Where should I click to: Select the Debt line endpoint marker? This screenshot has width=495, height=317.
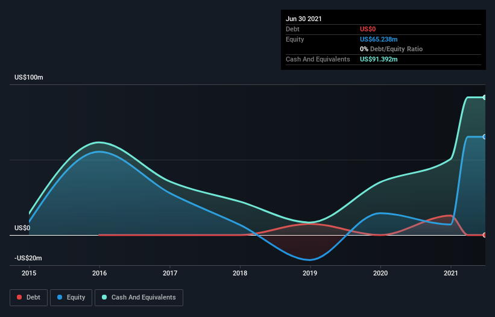(485, 235)
